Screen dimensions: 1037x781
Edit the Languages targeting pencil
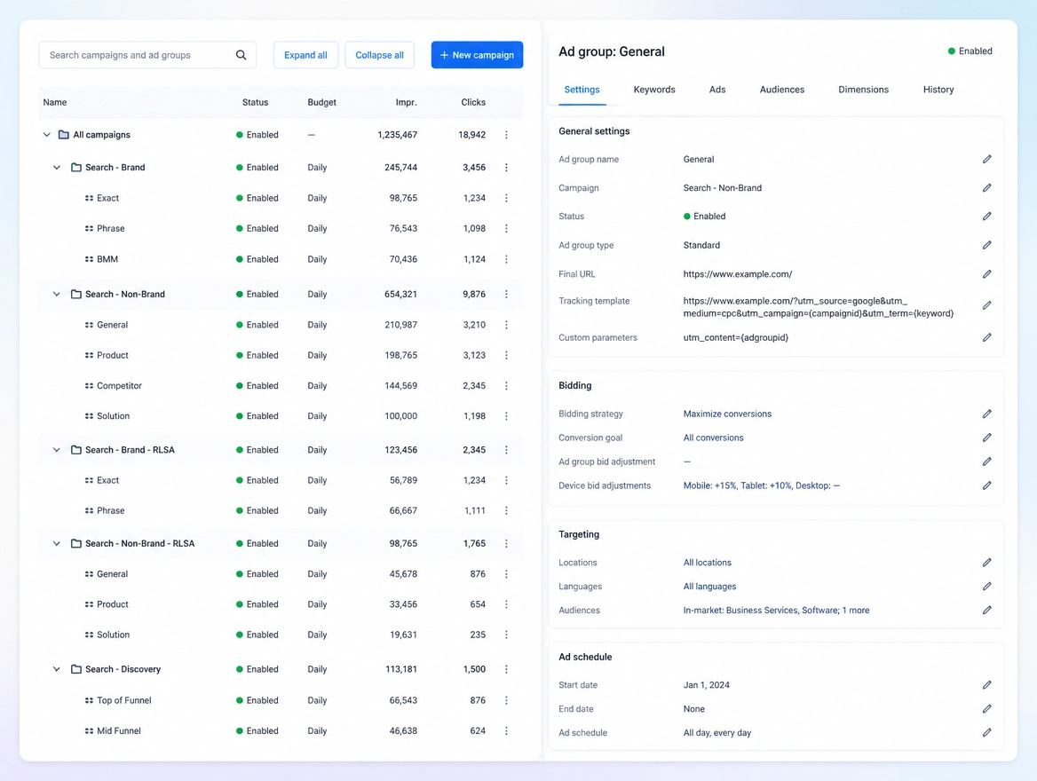tap(986, 587)
